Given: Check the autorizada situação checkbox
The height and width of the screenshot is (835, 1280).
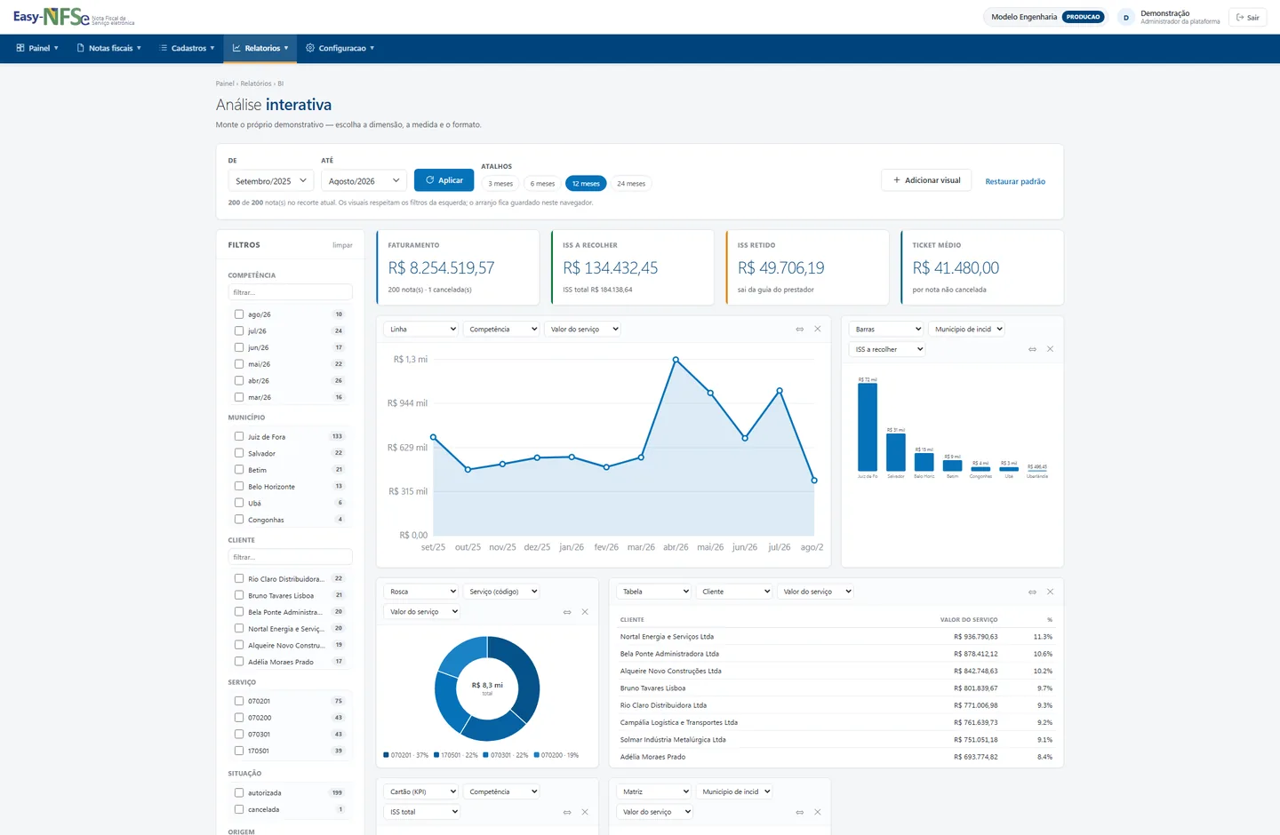Looking at the screenshot, I should click(x=239, y=792).
